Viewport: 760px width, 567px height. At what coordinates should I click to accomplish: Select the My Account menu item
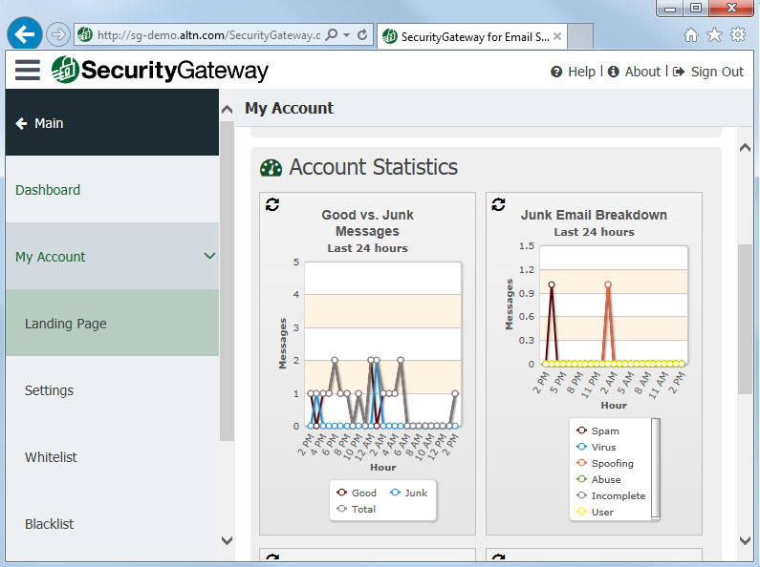click(112, 257)
